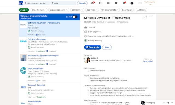175x105 pixels.
Task: Click Try Premium for free in navbar
Action: tap(150, 3)
